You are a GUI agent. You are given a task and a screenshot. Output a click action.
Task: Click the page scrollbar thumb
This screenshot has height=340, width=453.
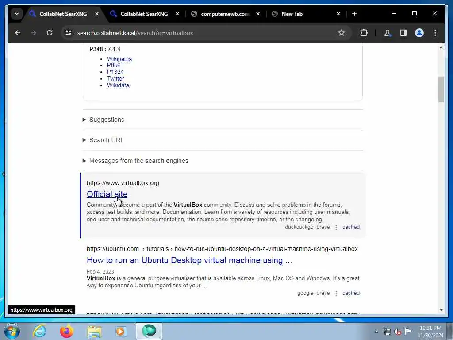click(441, 89)
